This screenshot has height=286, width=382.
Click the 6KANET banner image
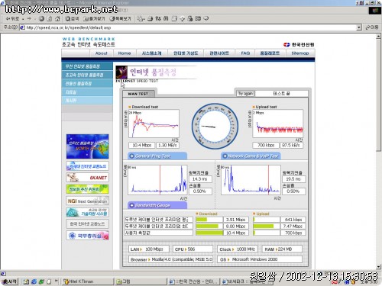[87, 177]
